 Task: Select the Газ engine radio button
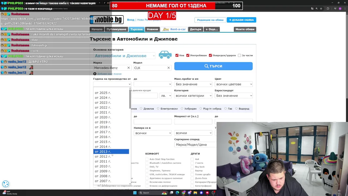tap(226, 109)
